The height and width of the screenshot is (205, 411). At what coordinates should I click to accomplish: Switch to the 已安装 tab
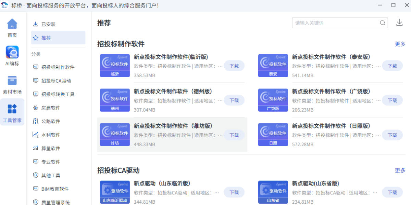pos(46,24)
